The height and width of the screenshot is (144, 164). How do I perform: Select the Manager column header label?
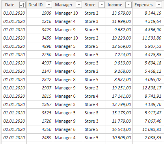point(64,5)
